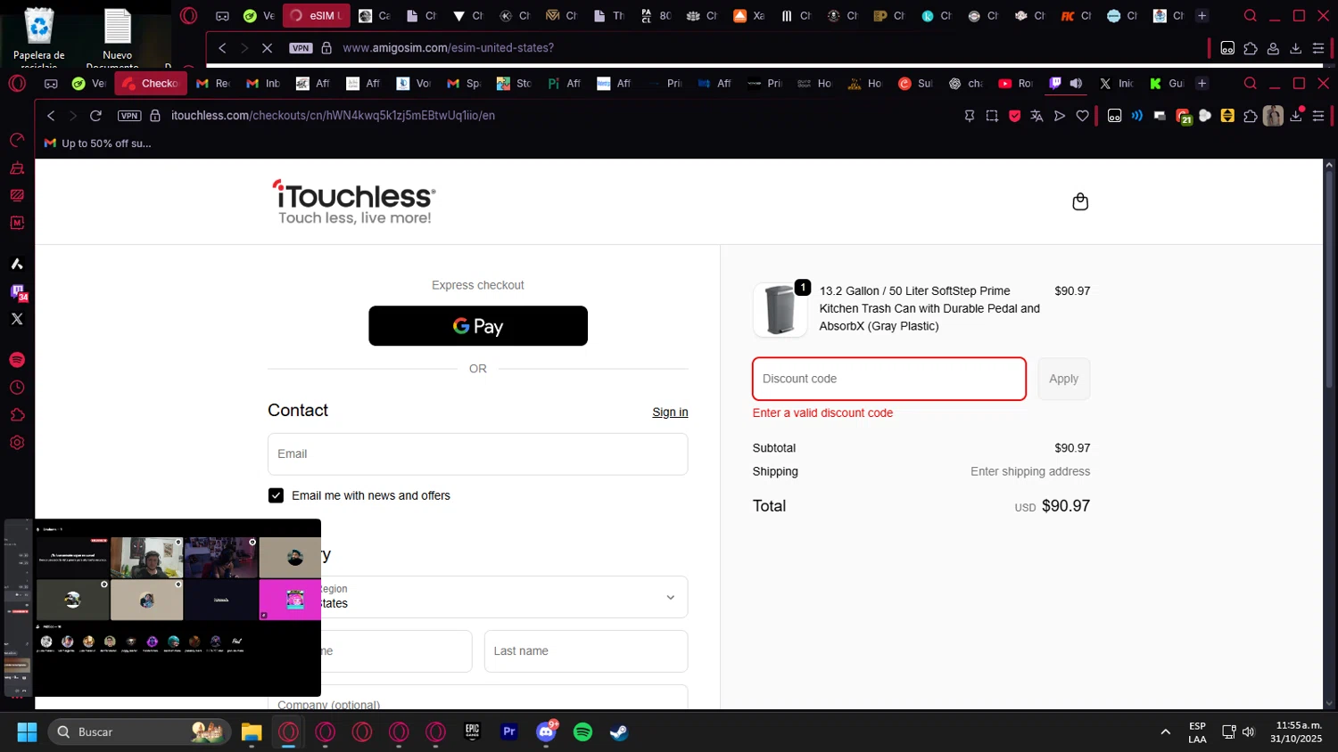Mute audio on the Twitch tab
Image resolution: width=1338 pixels, height=752 pixels.
tap(1077, 83)
